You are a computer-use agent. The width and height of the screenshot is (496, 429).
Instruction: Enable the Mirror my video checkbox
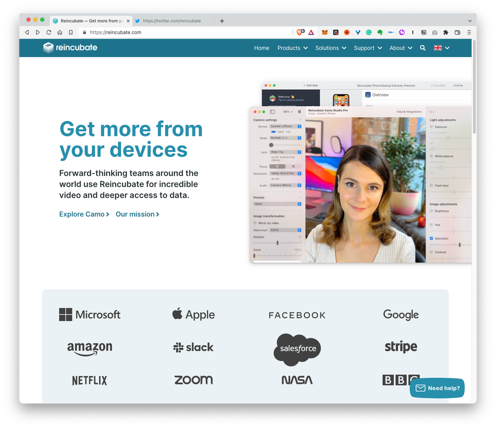coord(254,223)
